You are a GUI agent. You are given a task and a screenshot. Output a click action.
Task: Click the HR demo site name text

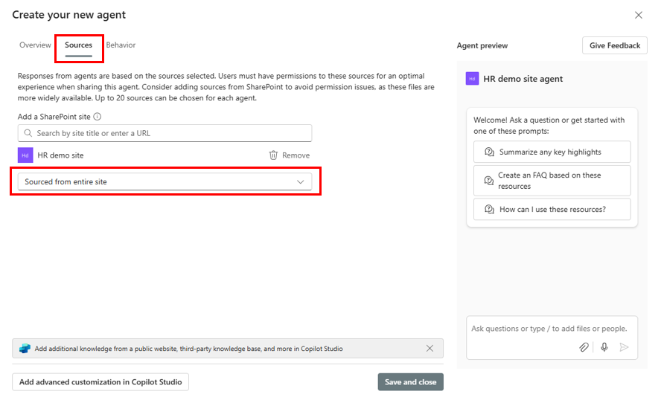pos(60,155)
